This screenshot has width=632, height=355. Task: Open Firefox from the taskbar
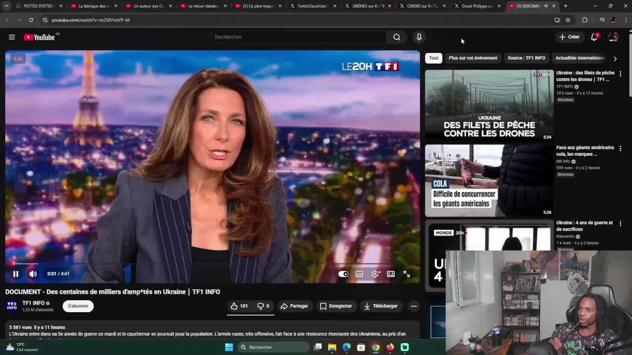(x=390, y=347)
